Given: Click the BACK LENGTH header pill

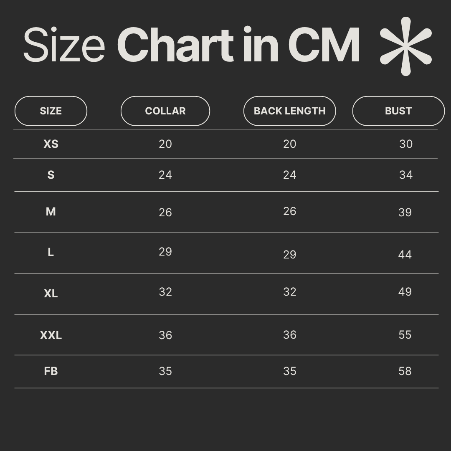Looking at the screenshot, I should (x=289, y=111).
